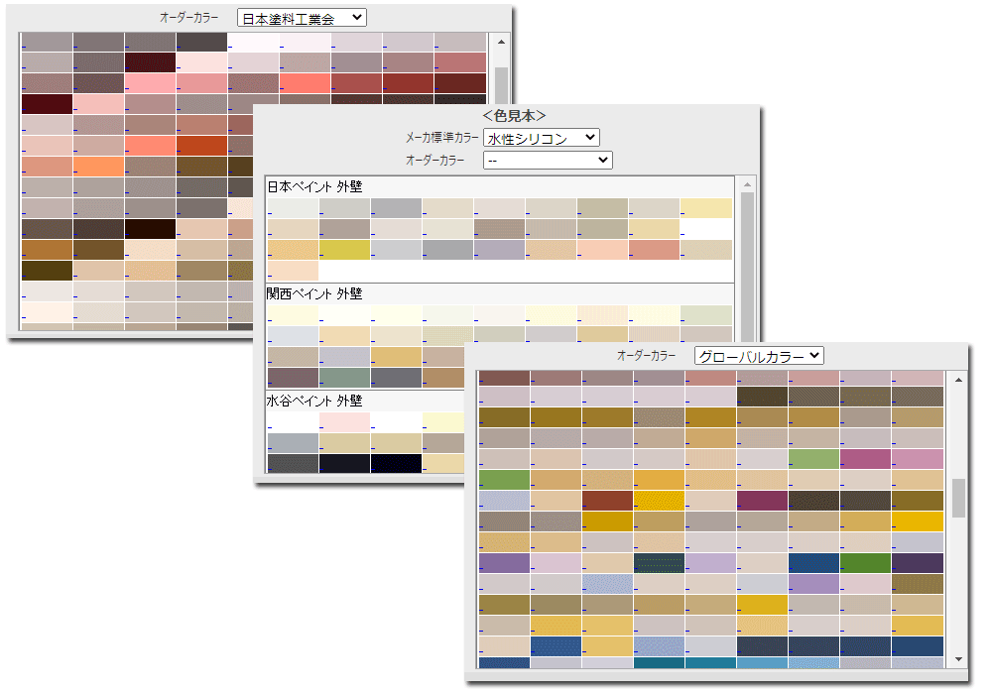The width and height of the screenshot is (992, 694).
Task: Pick the bright orange swatch in 日本塗料工業会 window
Action: point(98,167)
